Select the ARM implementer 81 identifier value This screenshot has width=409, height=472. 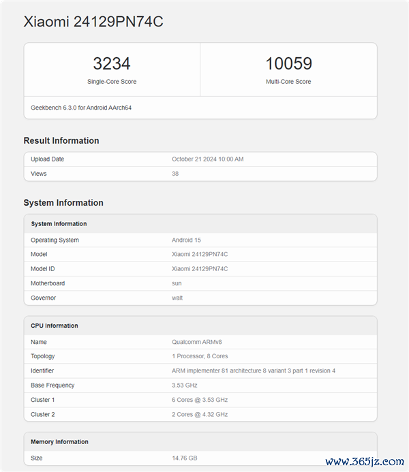(x=254, y=371)
